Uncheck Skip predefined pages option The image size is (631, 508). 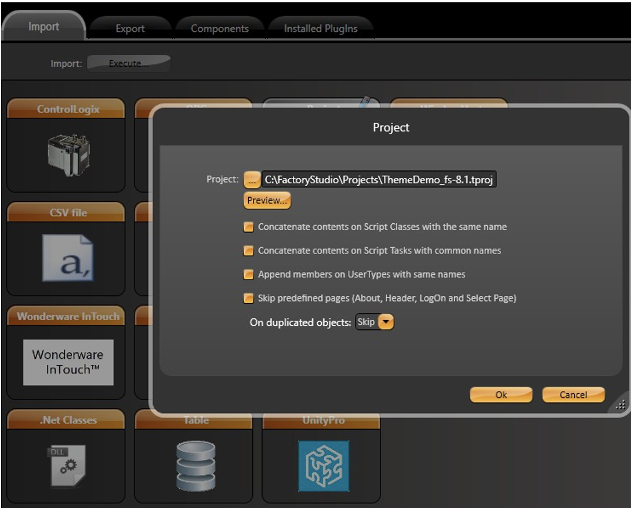coord(248,299)
